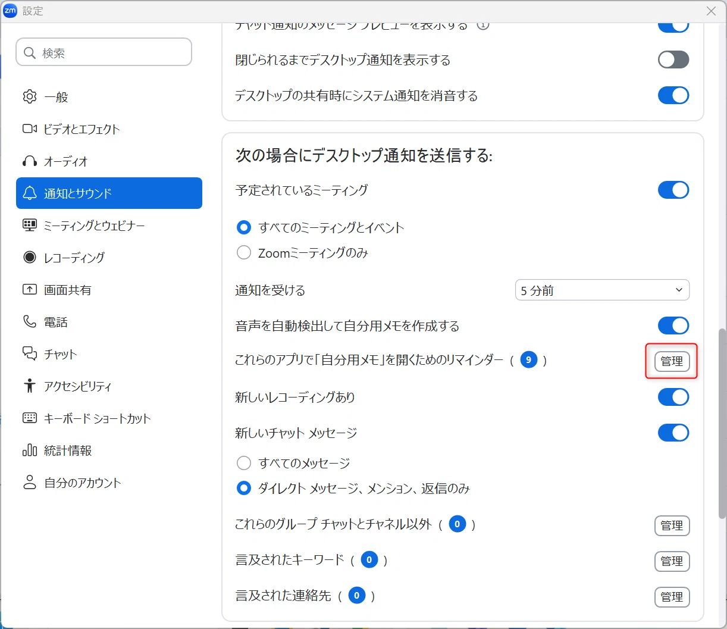727x629 pixels.
Task: Click the チャット bubble icon
Action: [x=30, y=354]
